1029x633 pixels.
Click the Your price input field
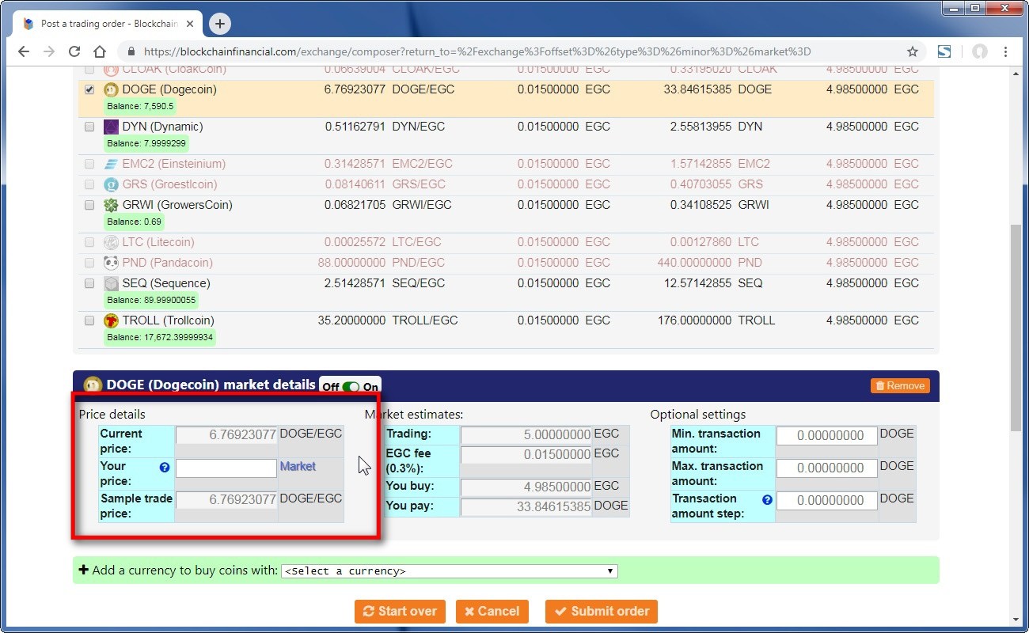coord(226,468)
